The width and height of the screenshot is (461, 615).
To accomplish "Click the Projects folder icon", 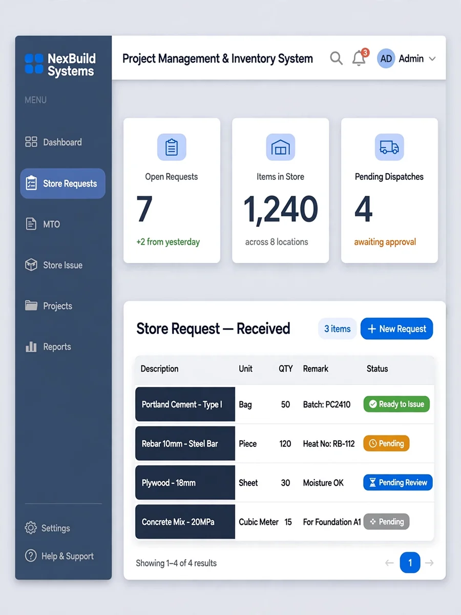I will [x=31, y=305].
